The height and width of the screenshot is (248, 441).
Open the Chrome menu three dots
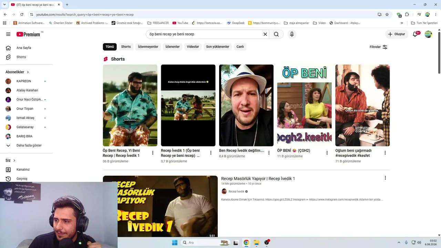tap(436, 14)
